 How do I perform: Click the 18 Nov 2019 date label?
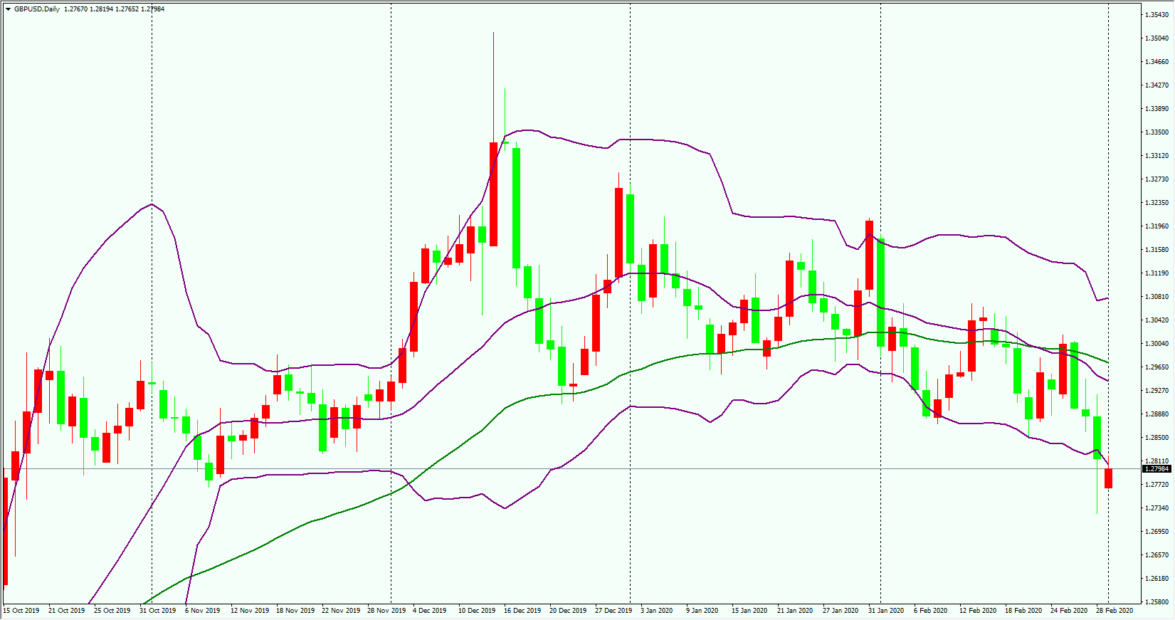[x=295, y=611]
